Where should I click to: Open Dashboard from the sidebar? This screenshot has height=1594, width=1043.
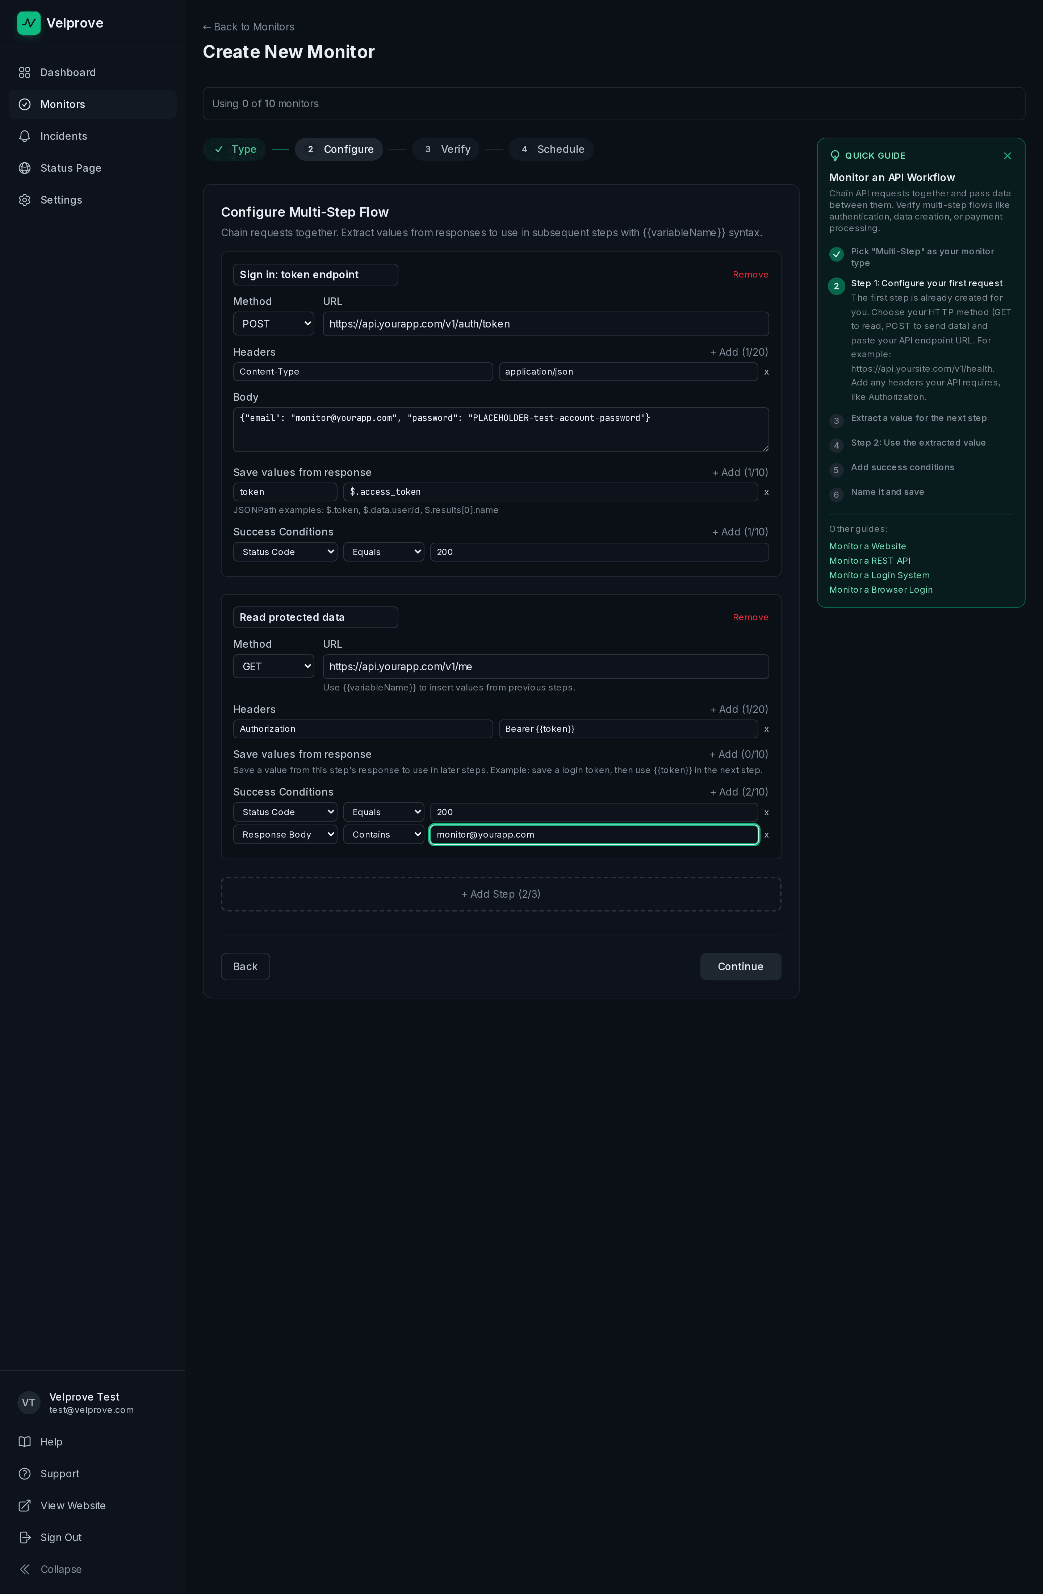click(x=92, y=72)
